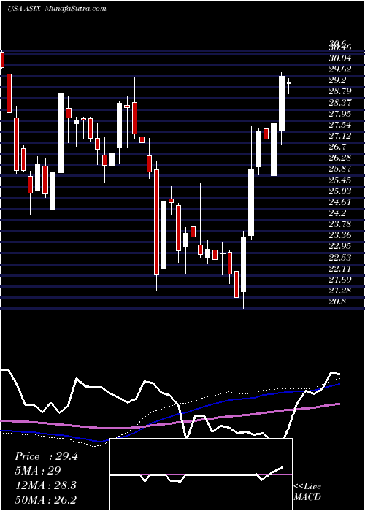The height and width of the screenshot is (511, 365).
Task: Click the 30.04 price axis label
Action: coord(340,58)
